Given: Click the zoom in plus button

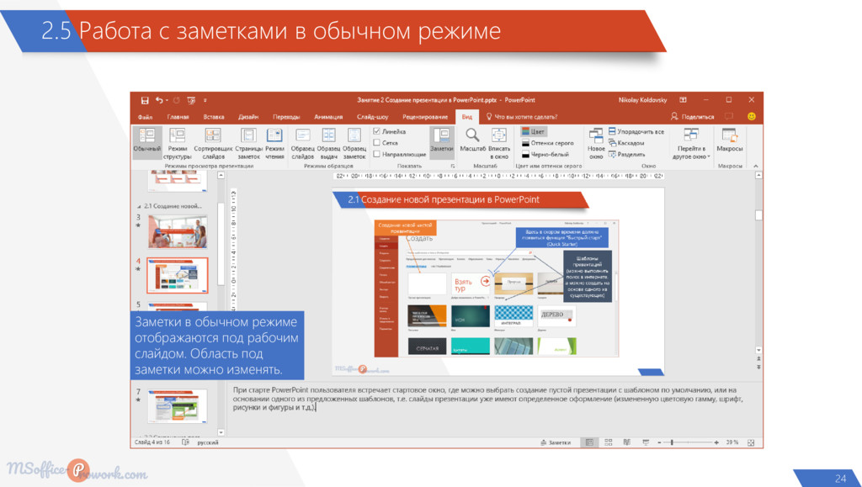Looking at the screenshot, I should point(716,442).
